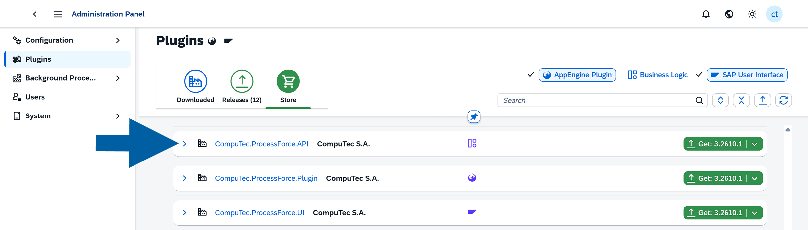Image resolution: width=808 pixels, height=230 pixels.
Task: Open the CompuTec.ProcessForce.API link
Action: pyautogui.click(x=262, y=144)
